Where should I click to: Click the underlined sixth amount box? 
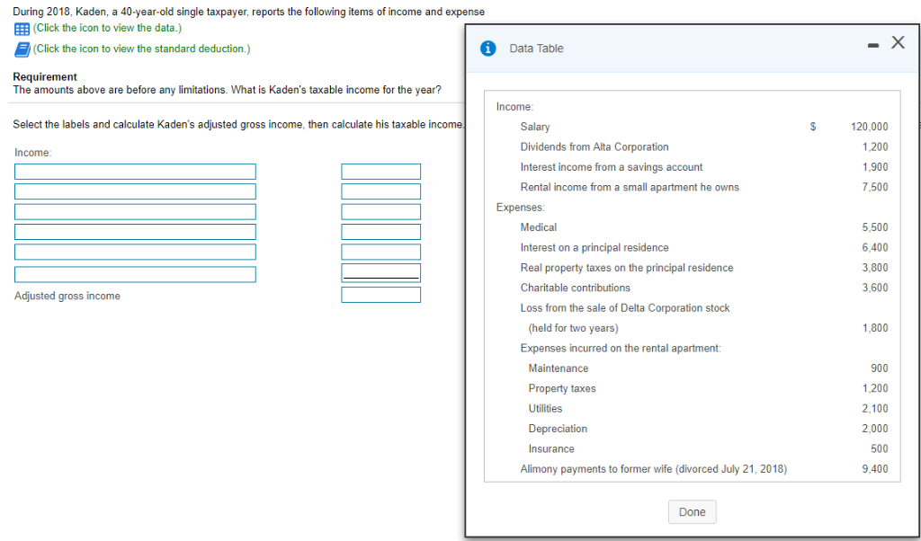pyautogui.click(x=380, y=273)
